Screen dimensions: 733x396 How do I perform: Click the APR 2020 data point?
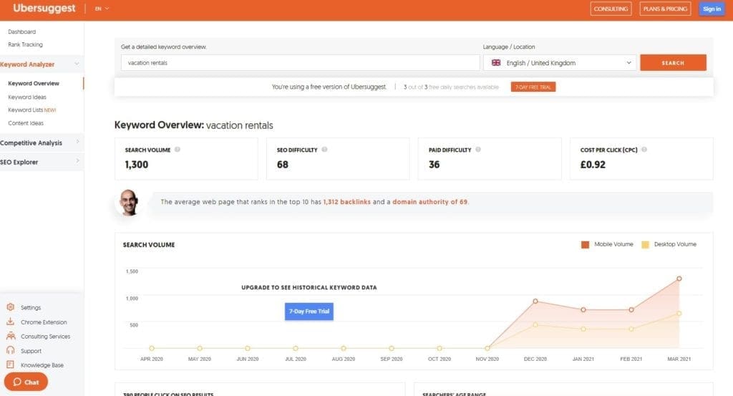click(x=152, y=348)
